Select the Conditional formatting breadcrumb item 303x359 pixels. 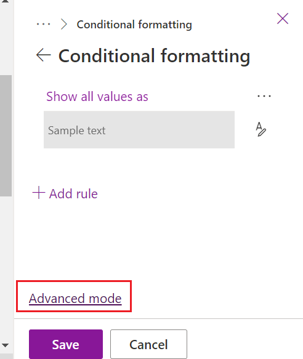(x=134, y=25)
